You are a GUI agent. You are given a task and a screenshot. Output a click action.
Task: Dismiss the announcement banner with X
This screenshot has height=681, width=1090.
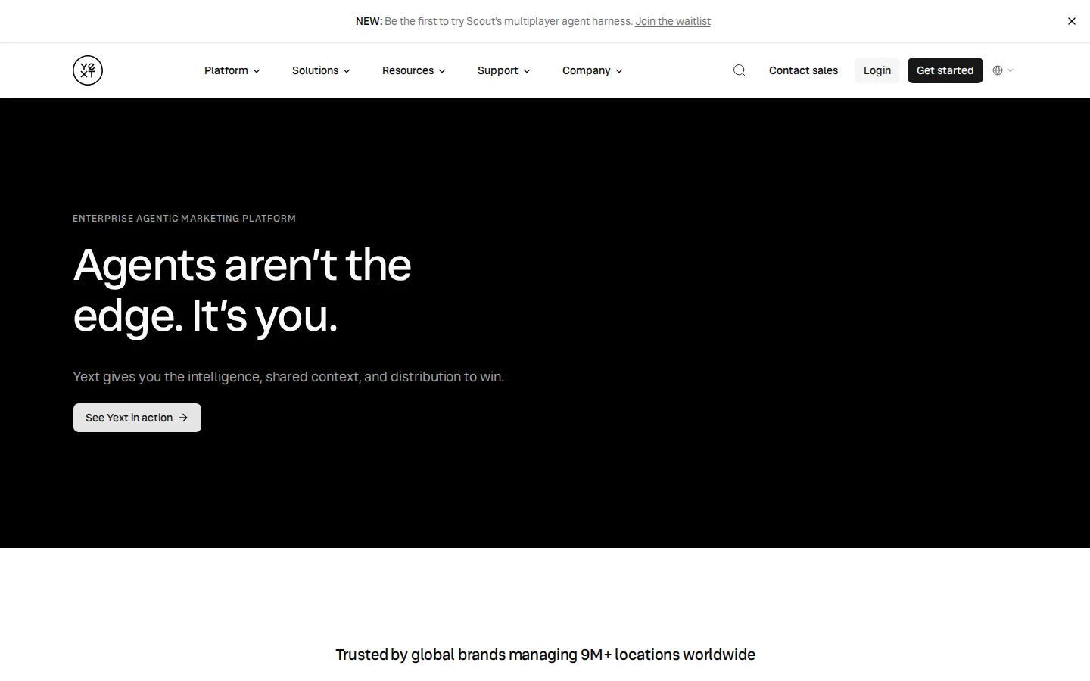tap(1072, 21)
